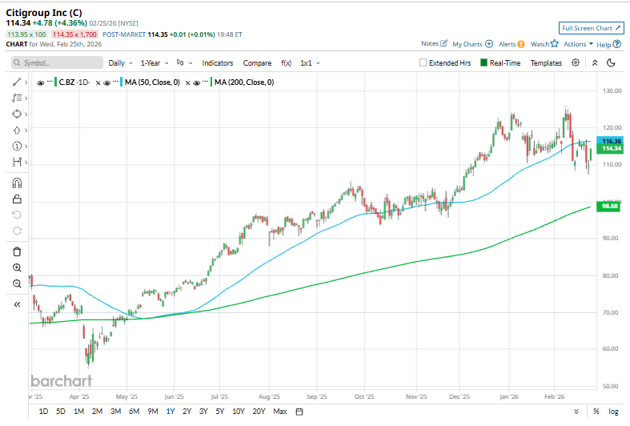Open the calendar date range picker
Viewport: 630px width, 426px height.
[299, 412]
